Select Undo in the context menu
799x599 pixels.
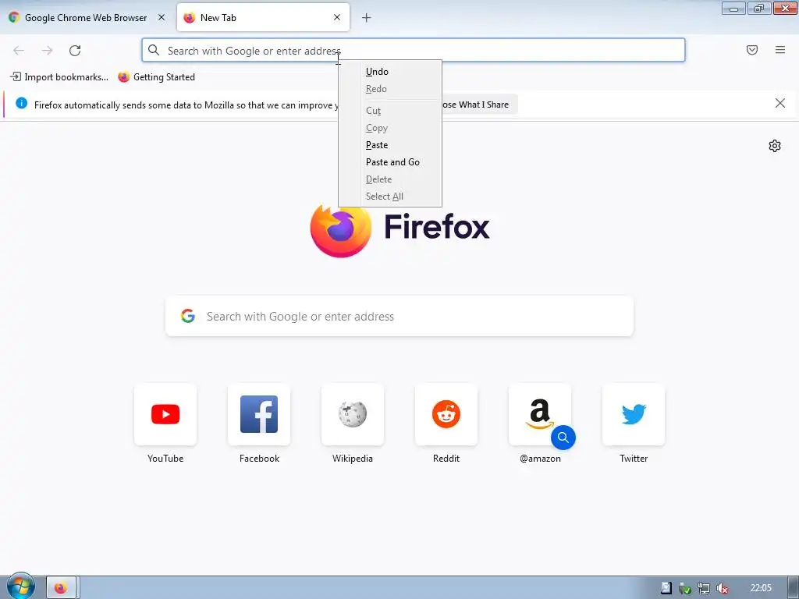[x=390, y=72]
